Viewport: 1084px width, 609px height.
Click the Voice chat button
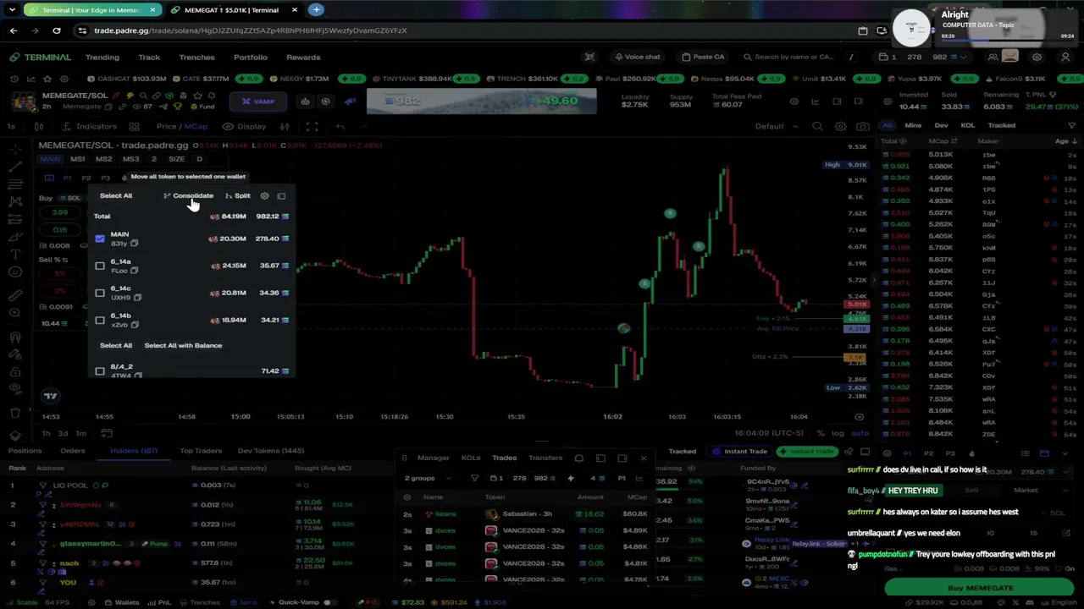(x=637, y=57)
